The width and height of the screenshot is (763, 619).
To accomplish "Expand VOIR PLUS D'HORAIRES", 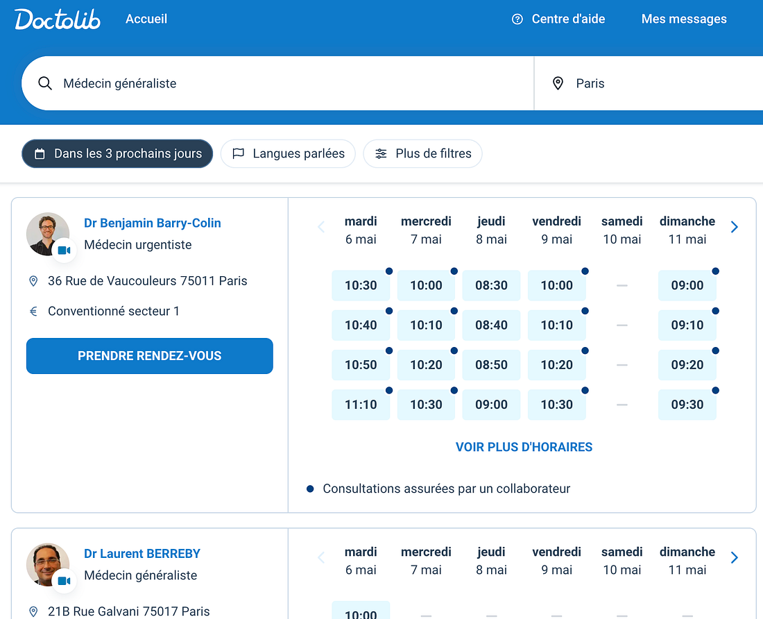I will [x=524, y=447].
